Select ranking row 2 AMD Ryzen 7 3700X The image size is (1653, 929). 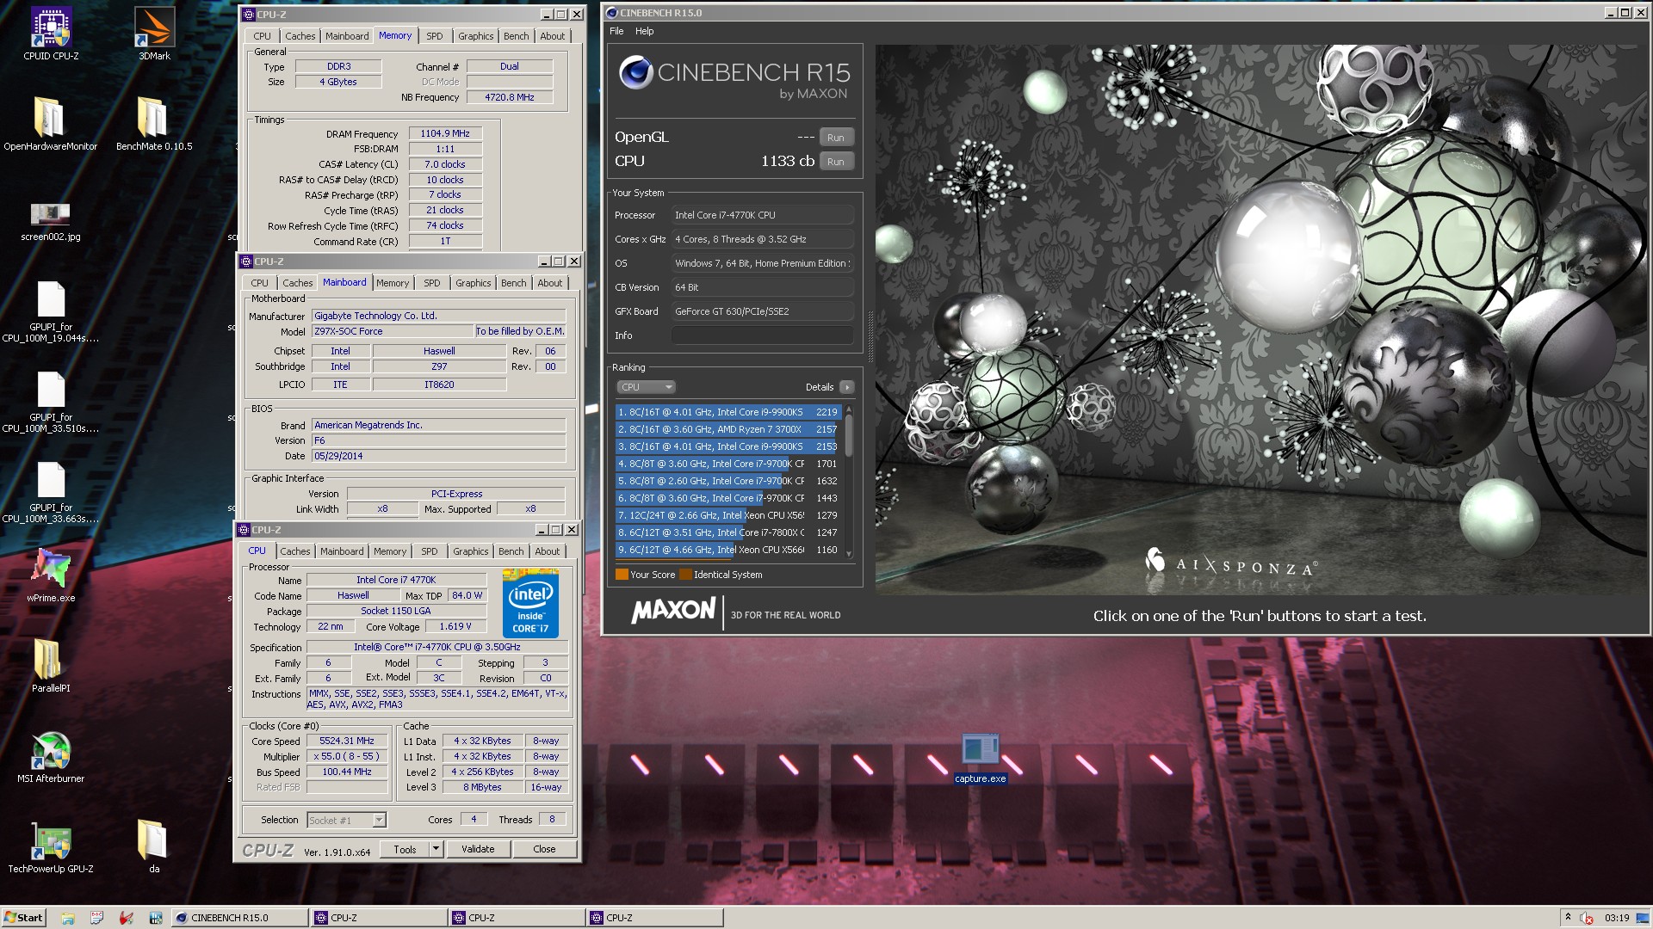[728, 429]
